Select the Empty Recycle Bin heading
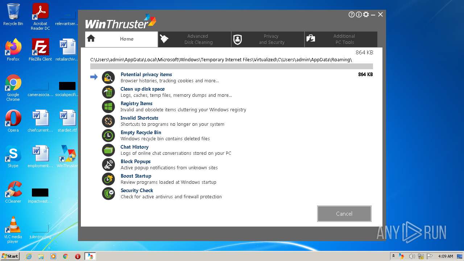Viewport: 464px width, 261px height. click(x=141, y=132)
